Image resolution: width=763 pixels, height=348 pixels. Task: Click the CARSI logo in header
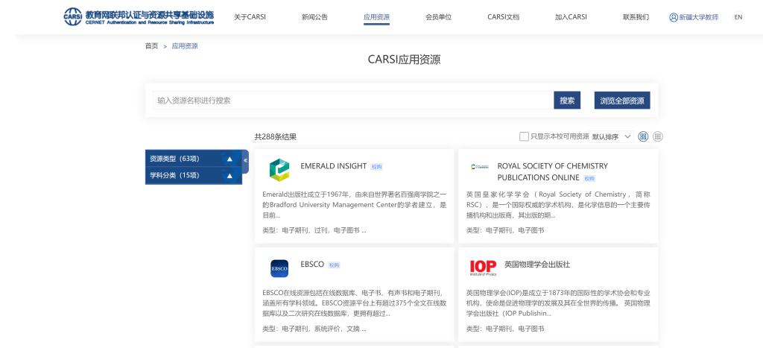click(x=139, y=16)
